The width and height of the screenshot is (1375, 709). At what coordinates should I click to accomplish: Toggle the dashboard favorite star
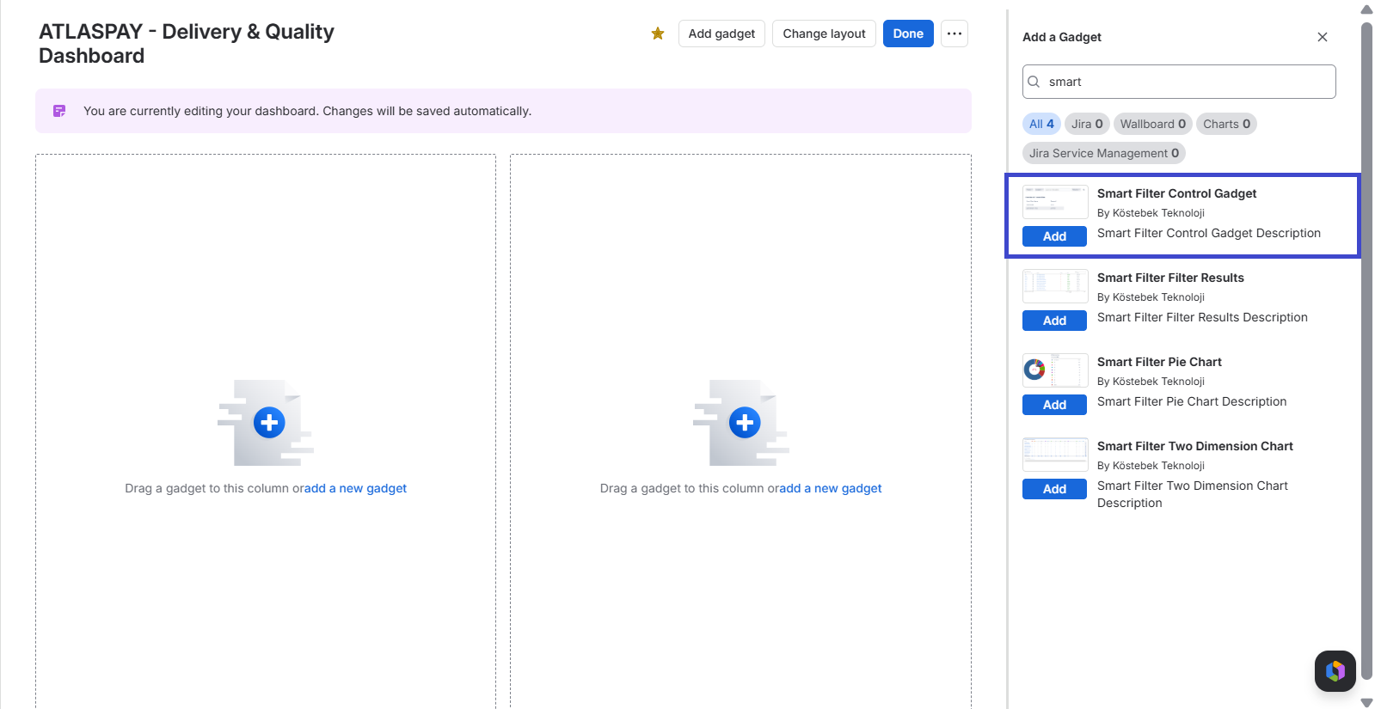pos(658,34)
